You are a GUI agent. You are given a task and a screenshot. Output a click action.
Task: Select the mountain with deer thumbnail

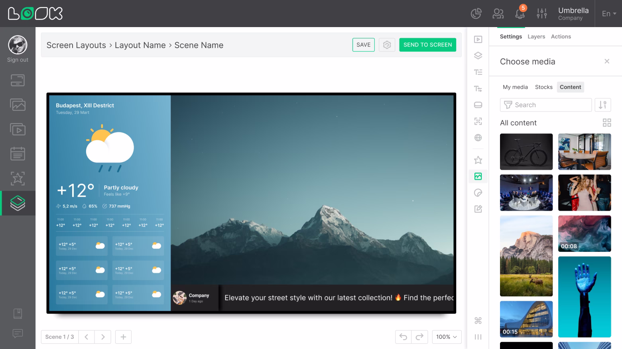(x=526, y=256)
